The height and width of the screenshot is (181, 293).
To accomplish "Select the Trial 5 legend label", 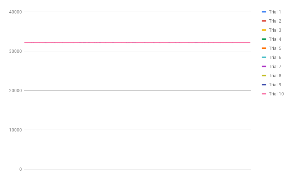I will [x=275, y=48].
